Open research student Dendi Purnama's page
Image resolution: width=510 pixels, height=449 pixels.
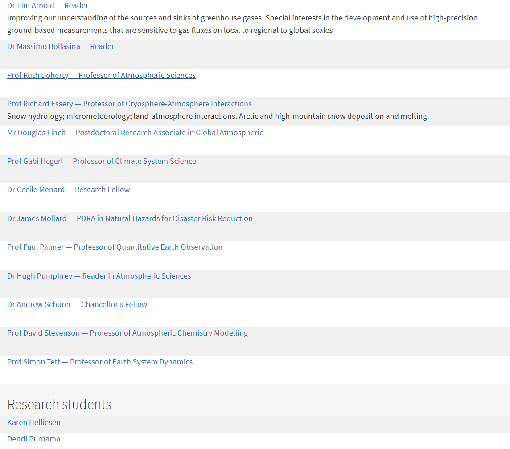[x=34, y=439]
